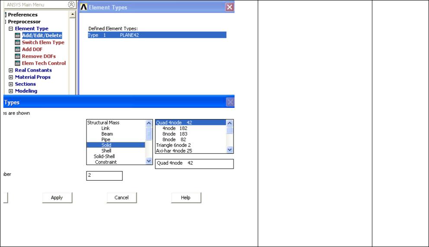The width and height of the screenshot is (429, 247).
Task: Click the Sections label
Action: tap(25, 84)
